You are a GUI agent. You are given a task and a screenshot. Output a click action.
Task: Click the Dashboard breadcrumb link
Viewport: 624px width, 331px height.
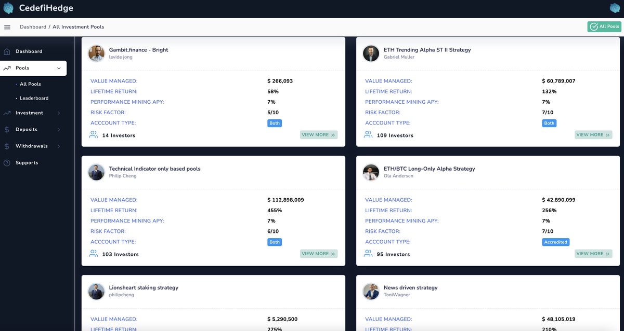pos(33,27)
